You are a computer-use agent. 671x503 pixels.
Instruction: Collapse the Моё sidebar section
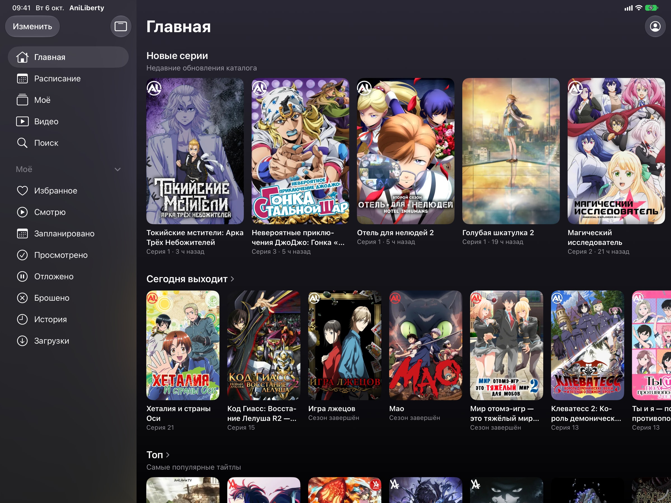tap(118, 169)
